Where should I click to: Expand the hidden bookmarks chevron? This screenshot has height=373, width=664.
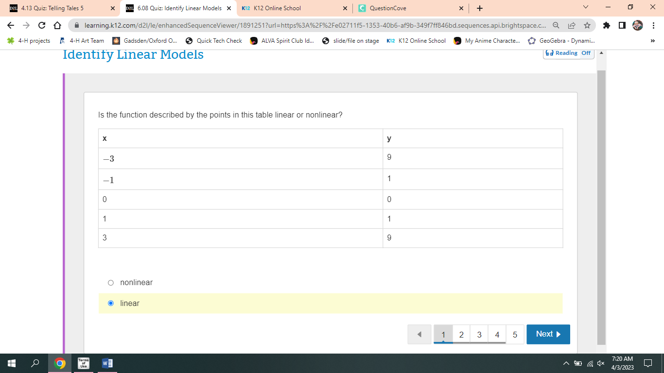pyautogui.click(x=652, y=41)
